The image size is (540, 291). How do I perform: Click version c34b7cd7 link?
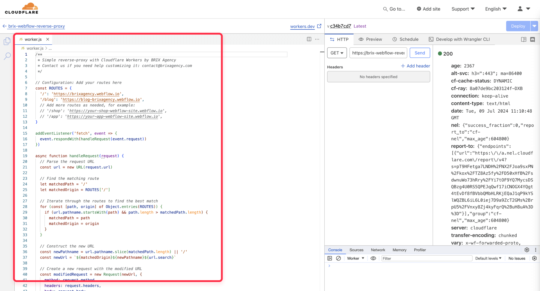pos(340,26)
